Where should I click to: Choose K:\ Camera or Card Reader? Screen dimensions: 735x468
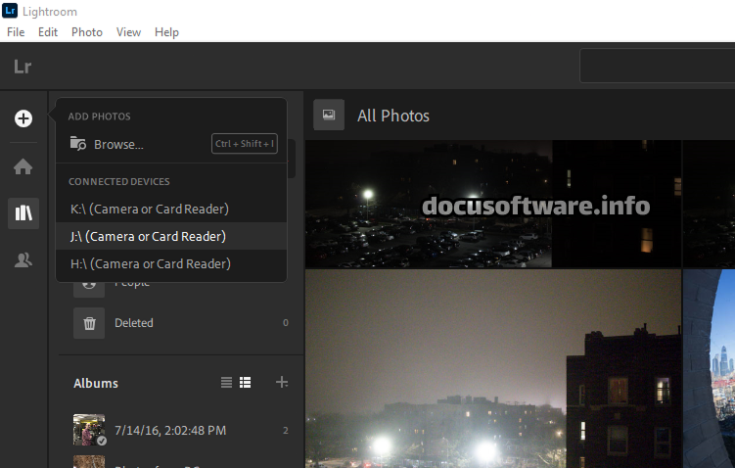pyautogui.click(x=150, y=210)
